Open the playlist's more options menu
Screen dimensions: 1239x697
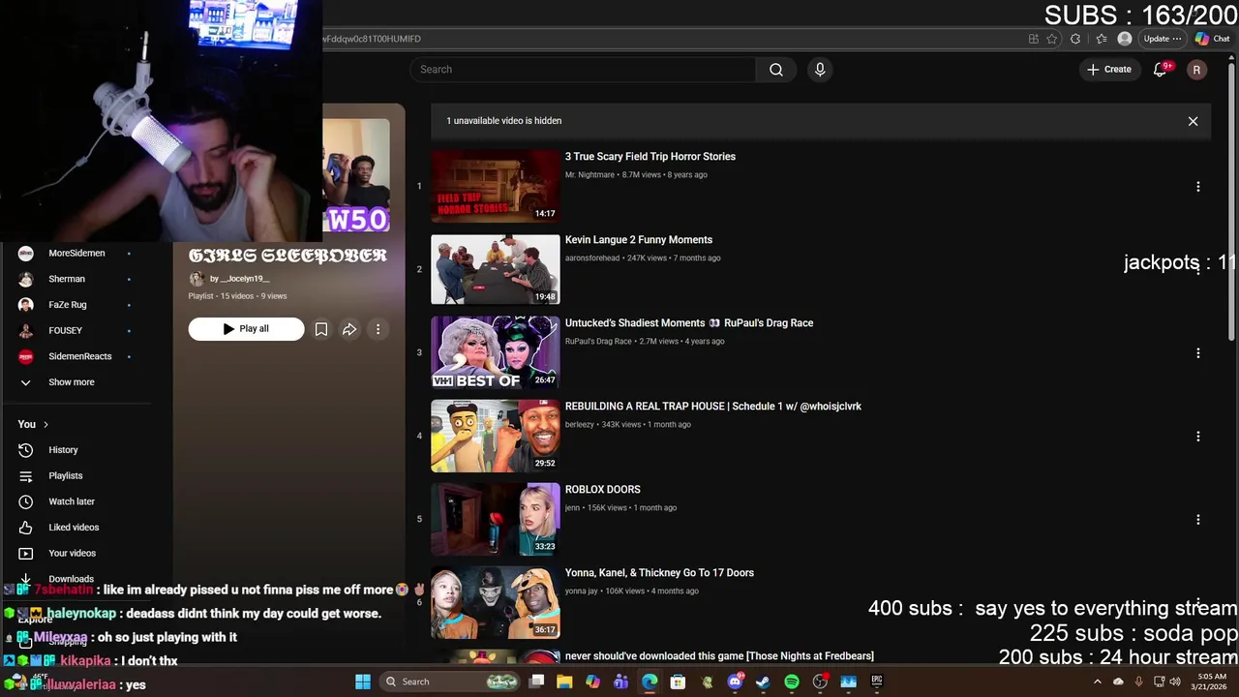(x=378, y=329)
